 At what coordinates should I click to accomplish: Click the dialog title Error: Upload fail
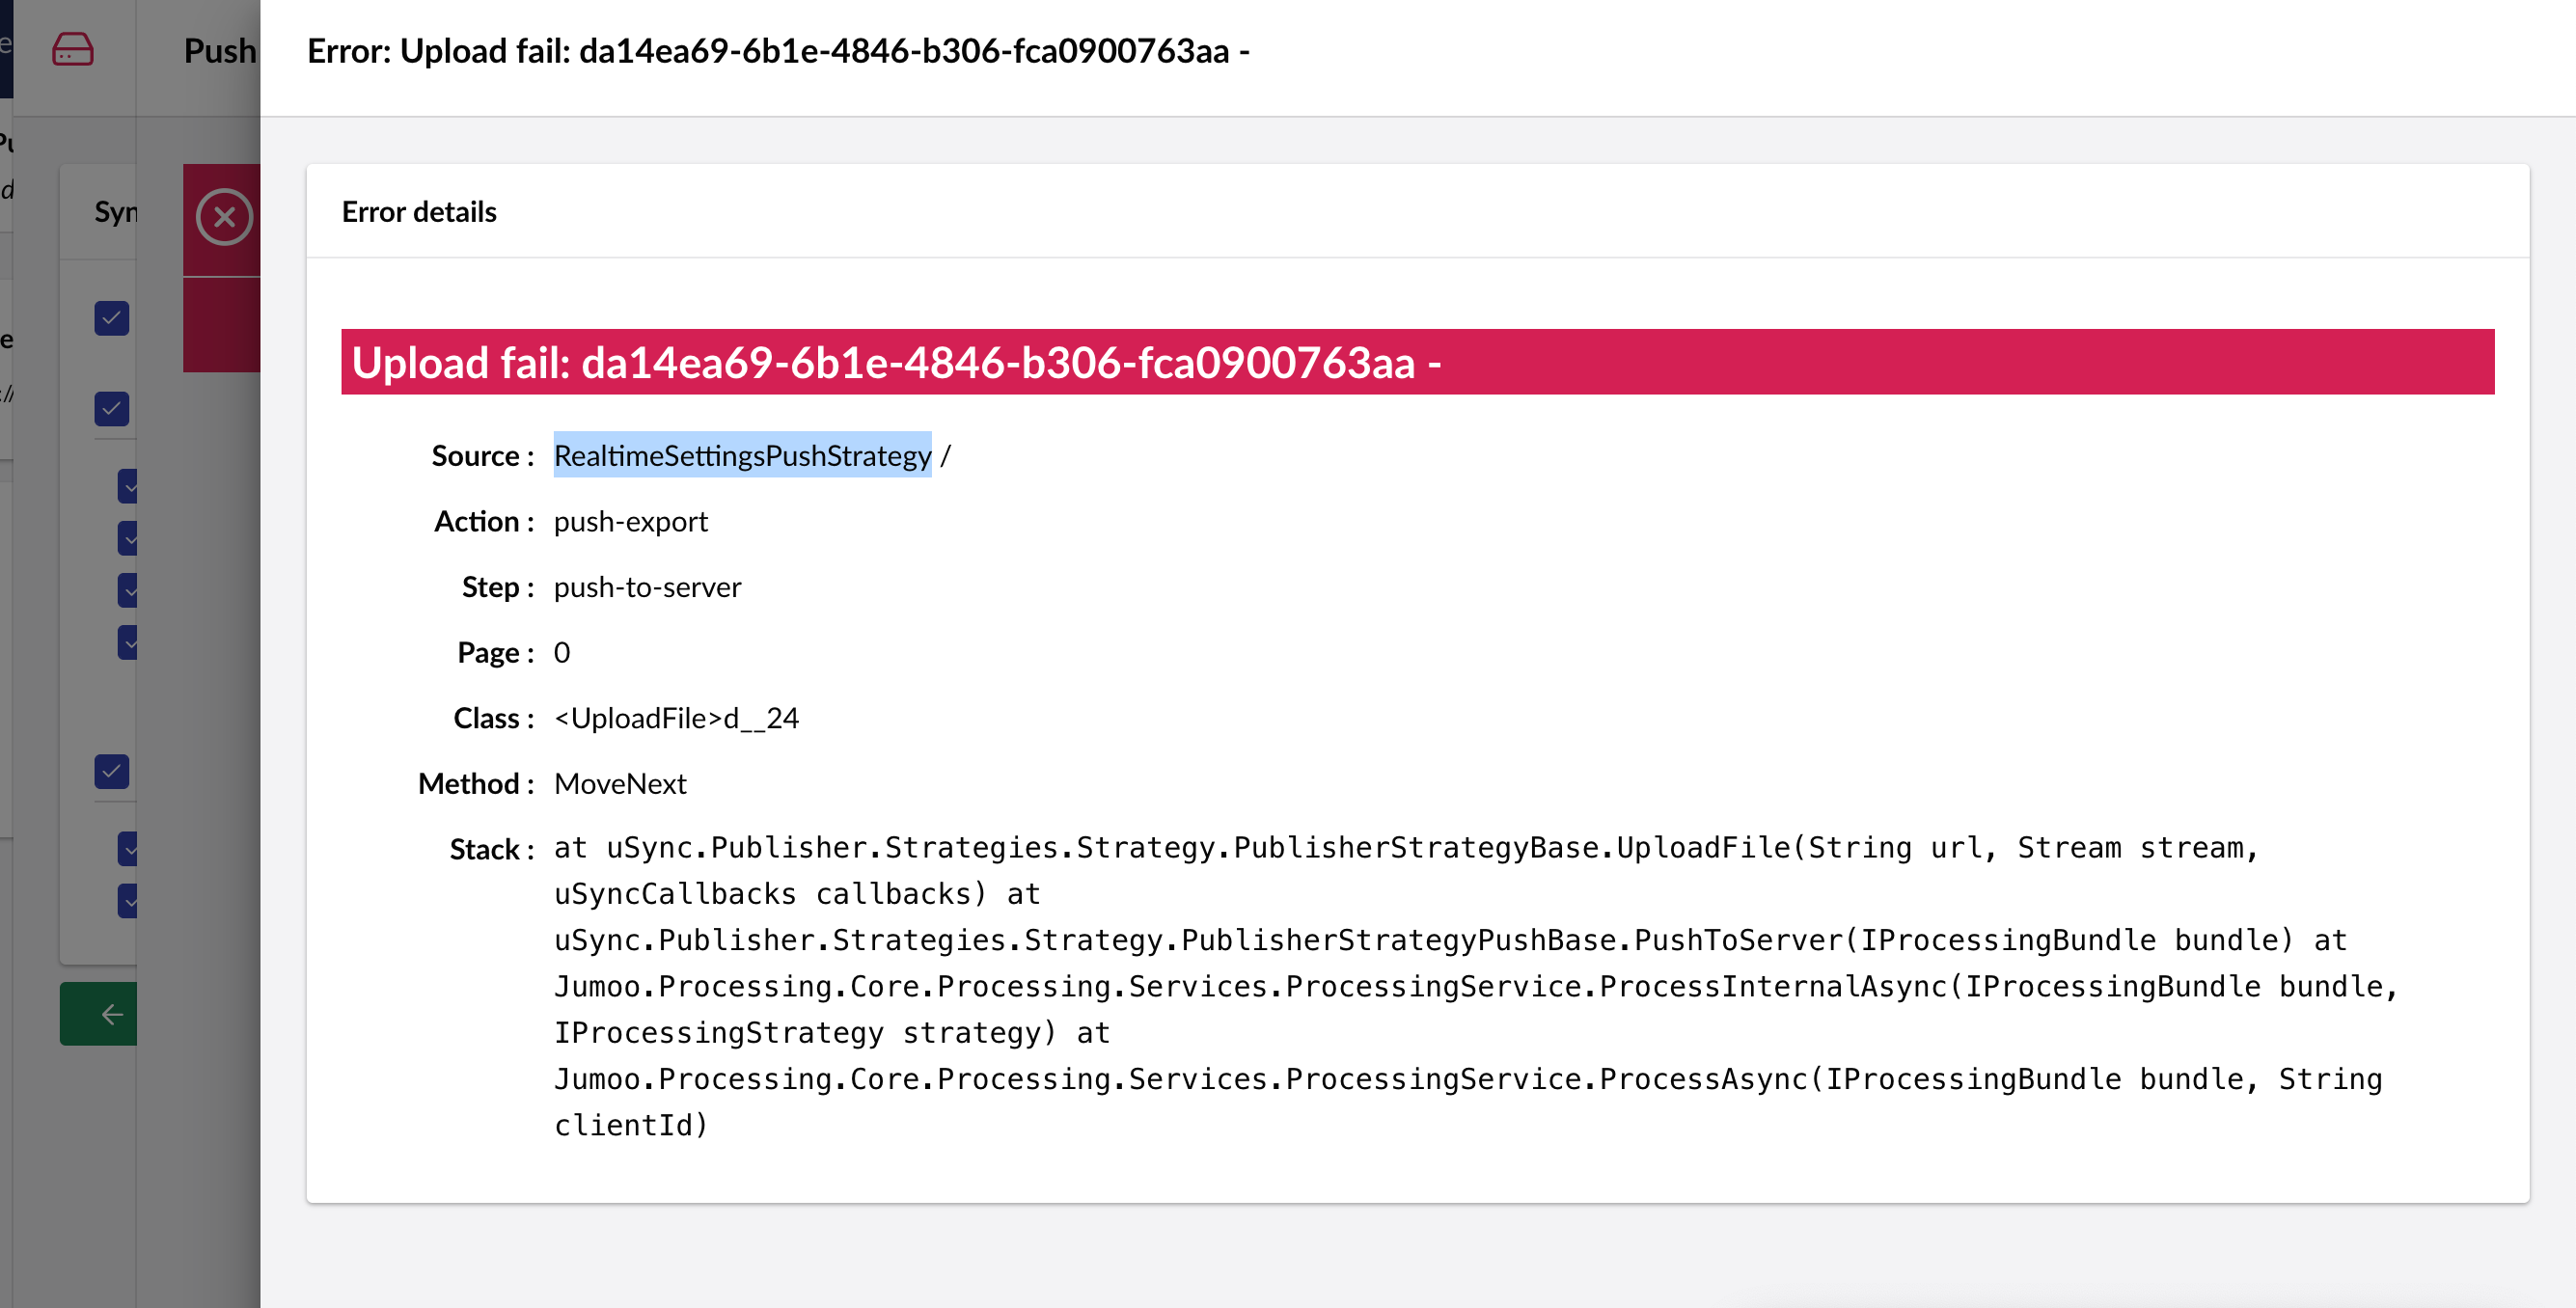tap(777, 51)
